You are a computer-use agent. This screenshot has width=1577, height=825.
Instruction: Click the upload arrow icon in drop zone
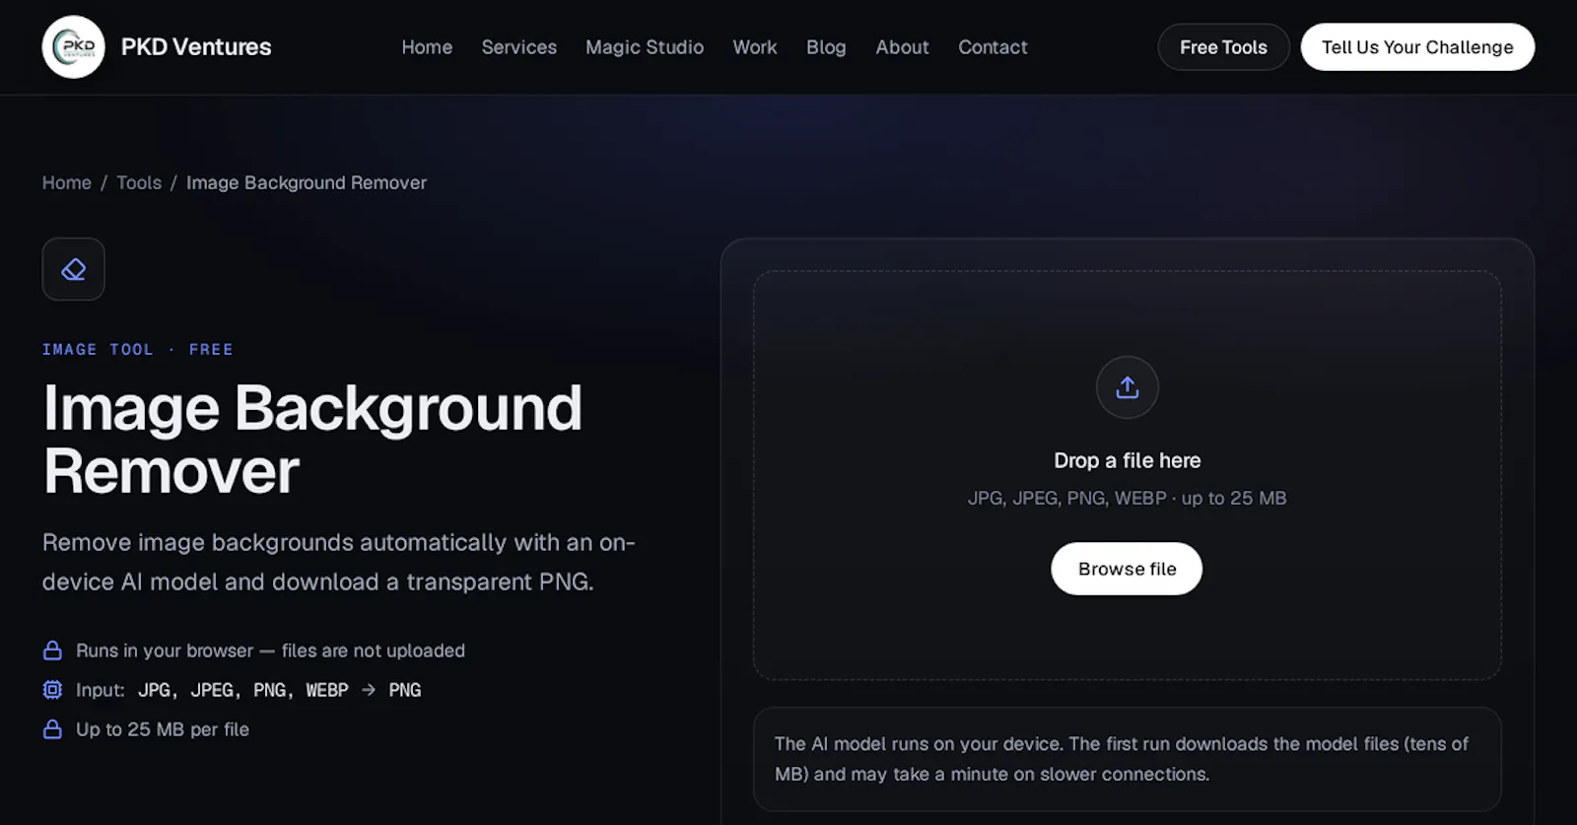point(1128,387)
